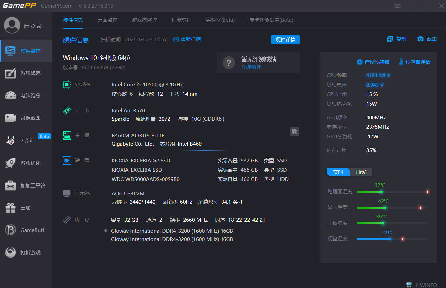Click CPU频率 value 4191 MHz

click(x=378, y=75)
